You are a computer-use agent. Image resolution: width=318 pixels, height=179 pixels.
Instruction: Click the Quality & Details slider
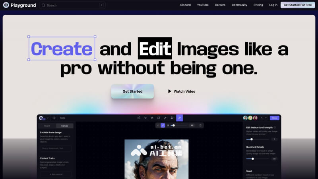click(257, 159)
